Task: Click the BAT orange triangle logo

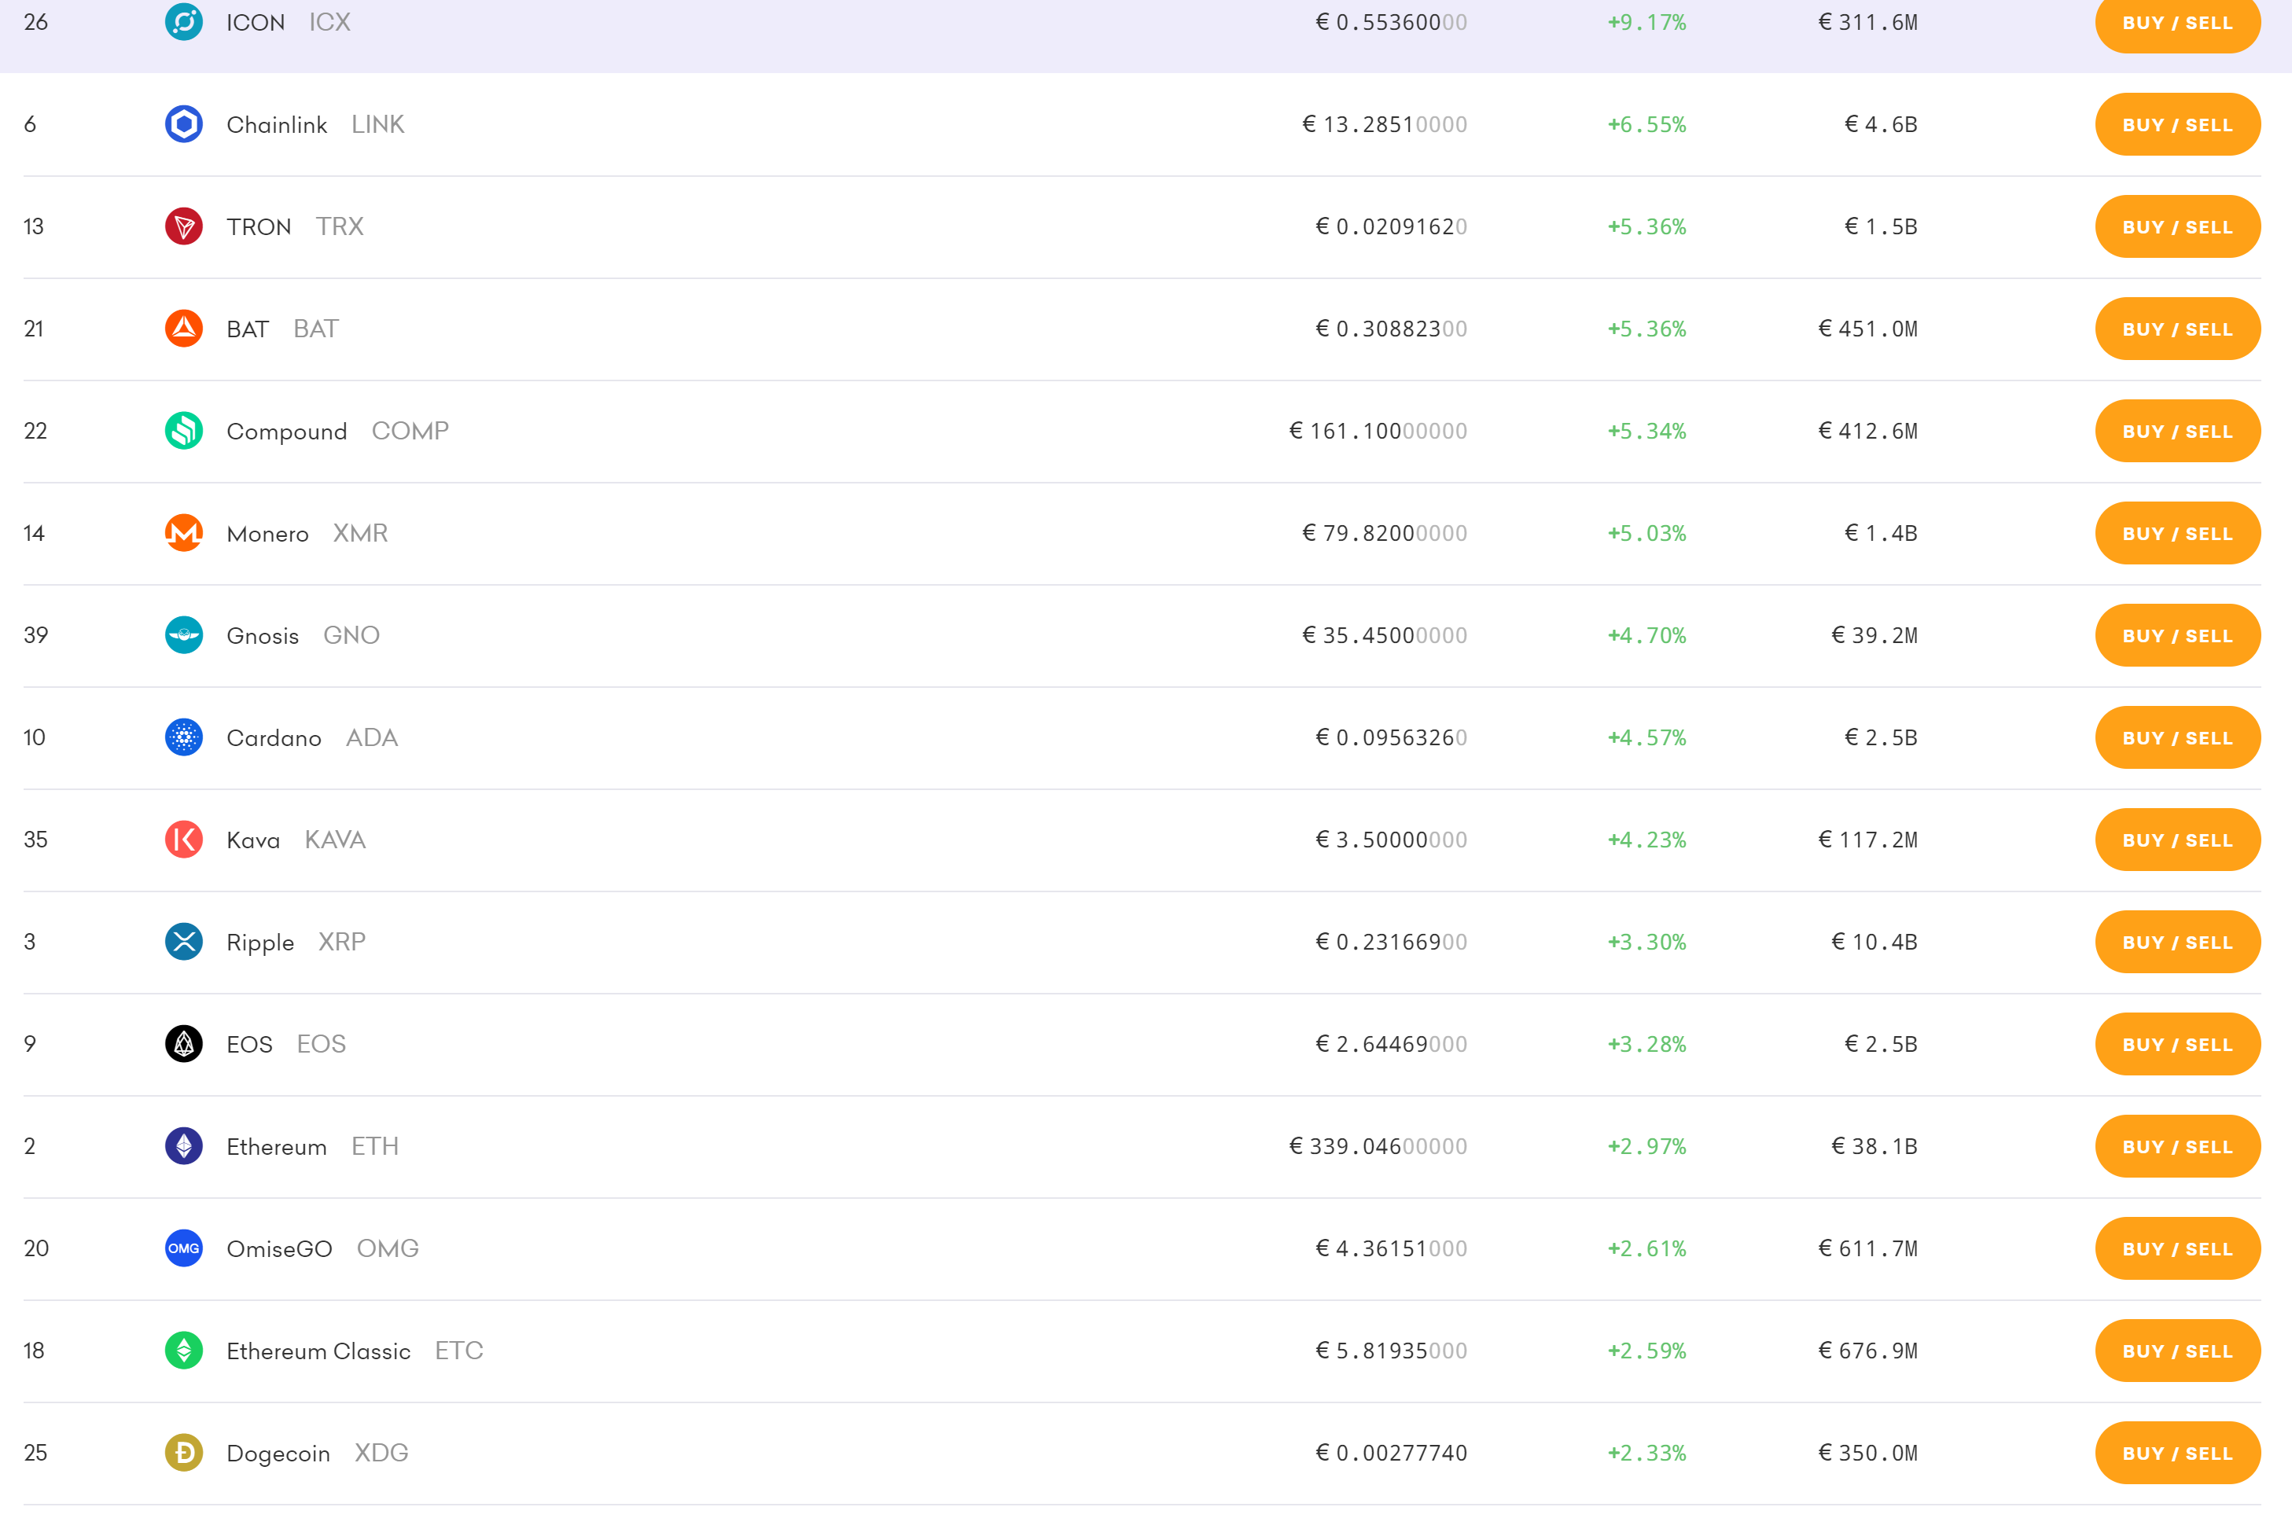Action: [x=184, y=328]
